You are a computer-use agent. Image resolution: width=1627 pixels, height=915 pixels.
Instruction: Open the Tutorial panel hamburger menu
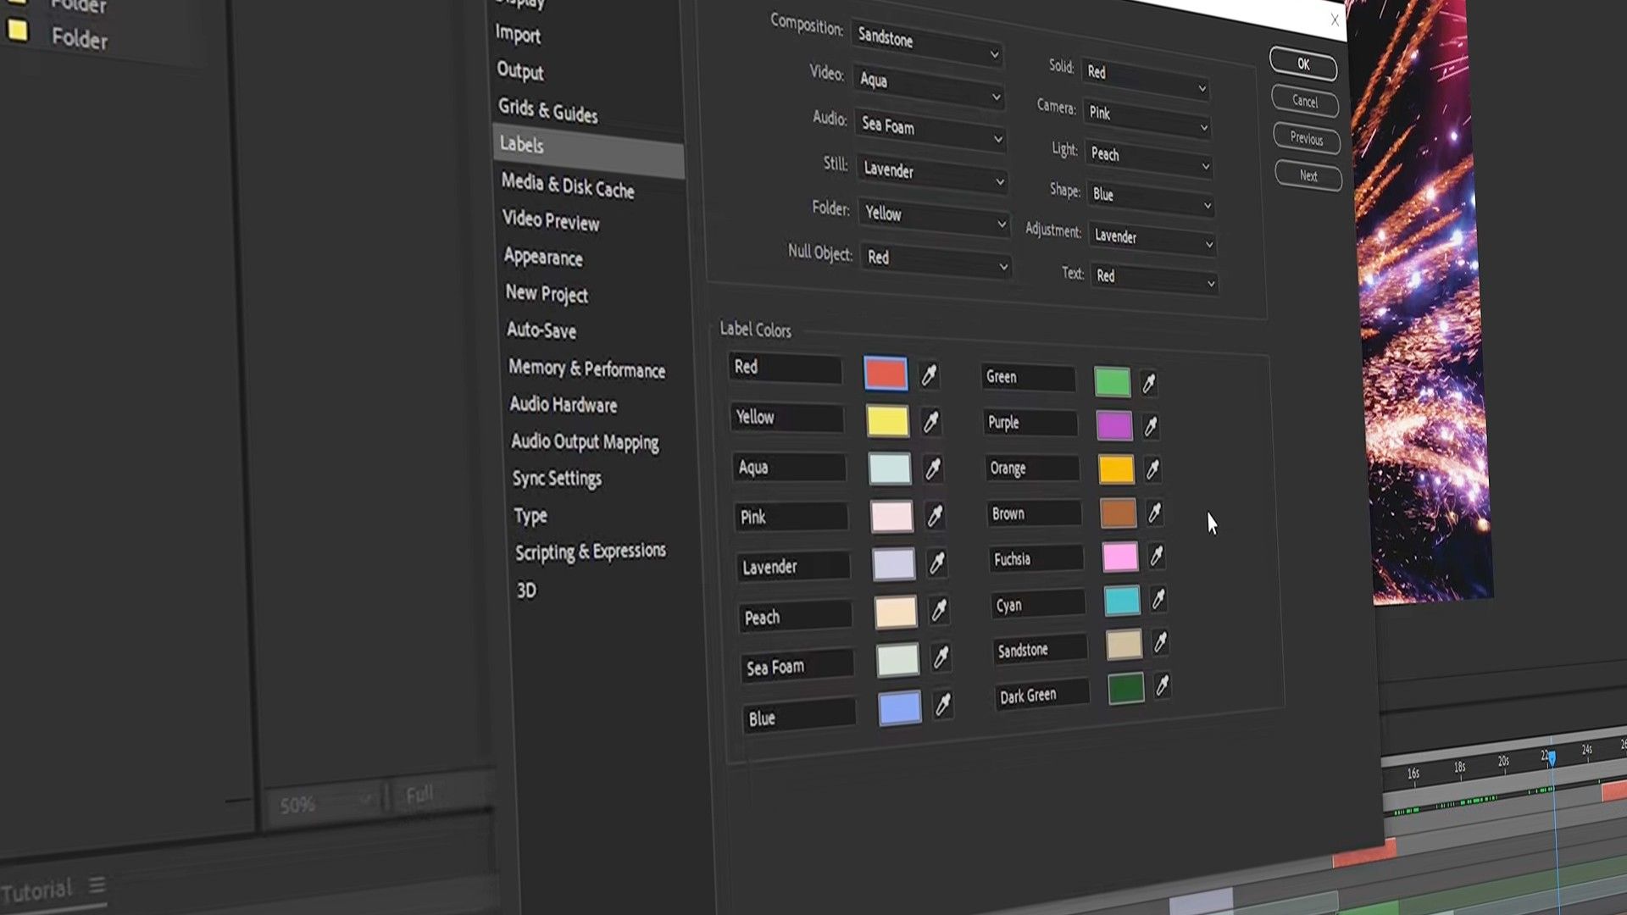(97, 885)
